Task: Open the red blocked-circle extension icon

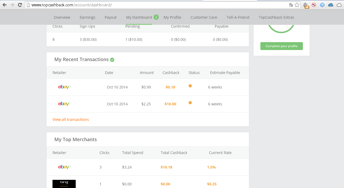Action: [314, 5]
